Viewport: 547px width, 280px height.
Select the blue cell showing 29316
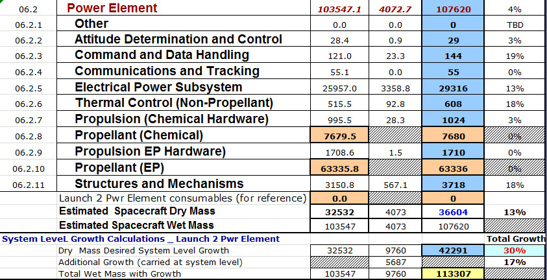[453, 87]
